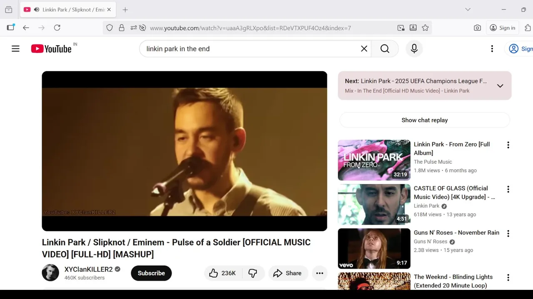Share this video

pos(287,273)
